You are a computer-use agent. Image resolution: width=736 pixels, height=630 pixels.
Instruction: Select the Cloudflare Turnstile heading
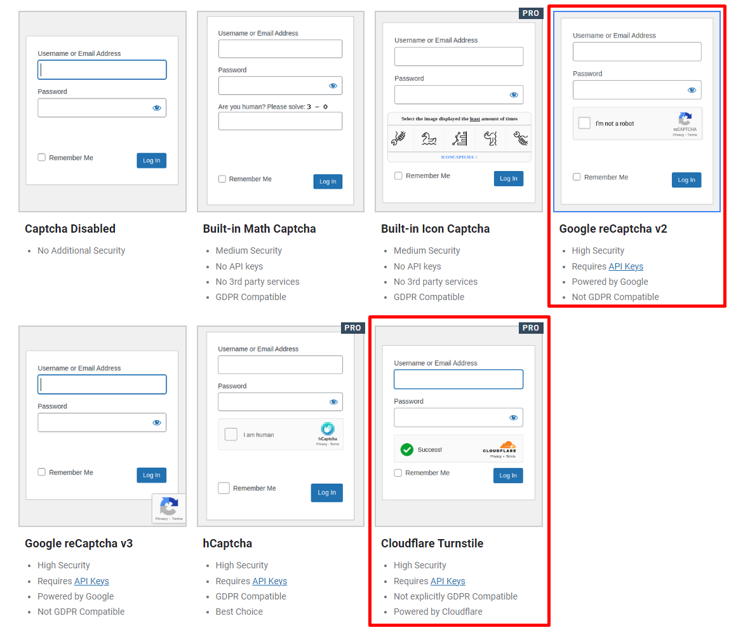click(432, 544)
